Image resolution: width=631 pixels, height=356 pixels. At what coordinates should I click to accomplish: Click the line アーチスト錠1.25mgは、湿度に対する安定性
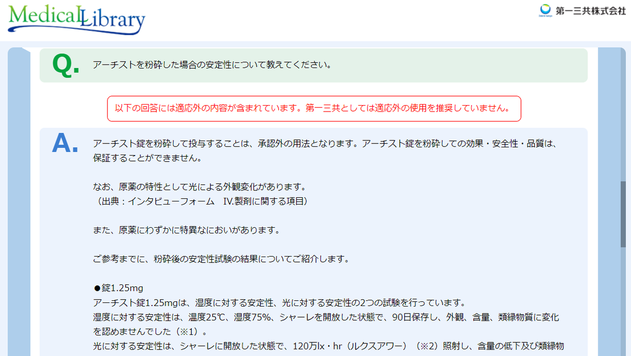[x=279, y=302]
